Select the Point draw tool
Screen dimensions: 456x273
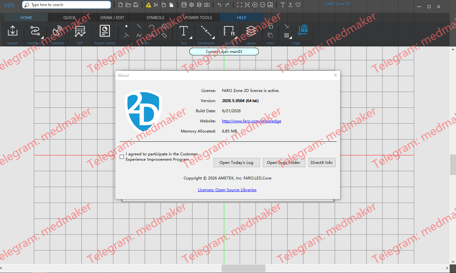click(x=126, y=26)
